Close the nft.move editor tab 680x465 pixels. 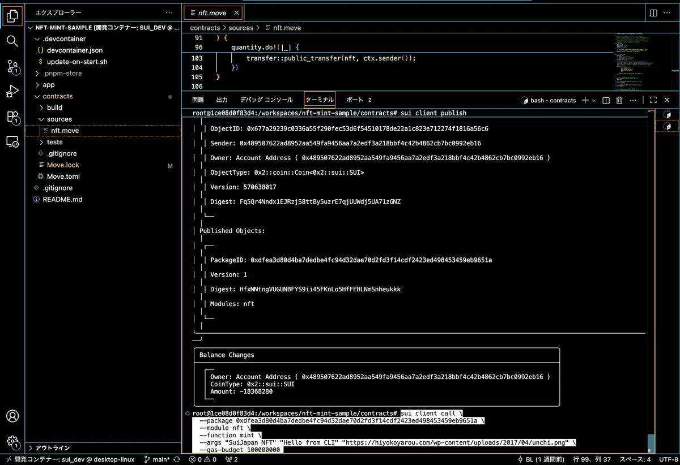[x=236, y=12]
